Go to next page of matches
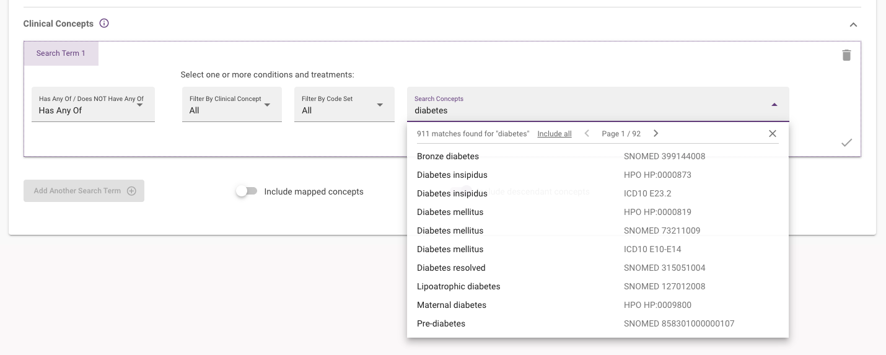Viewport: 886px width, 355px height. pyautogui.click(x=656, y=134)
